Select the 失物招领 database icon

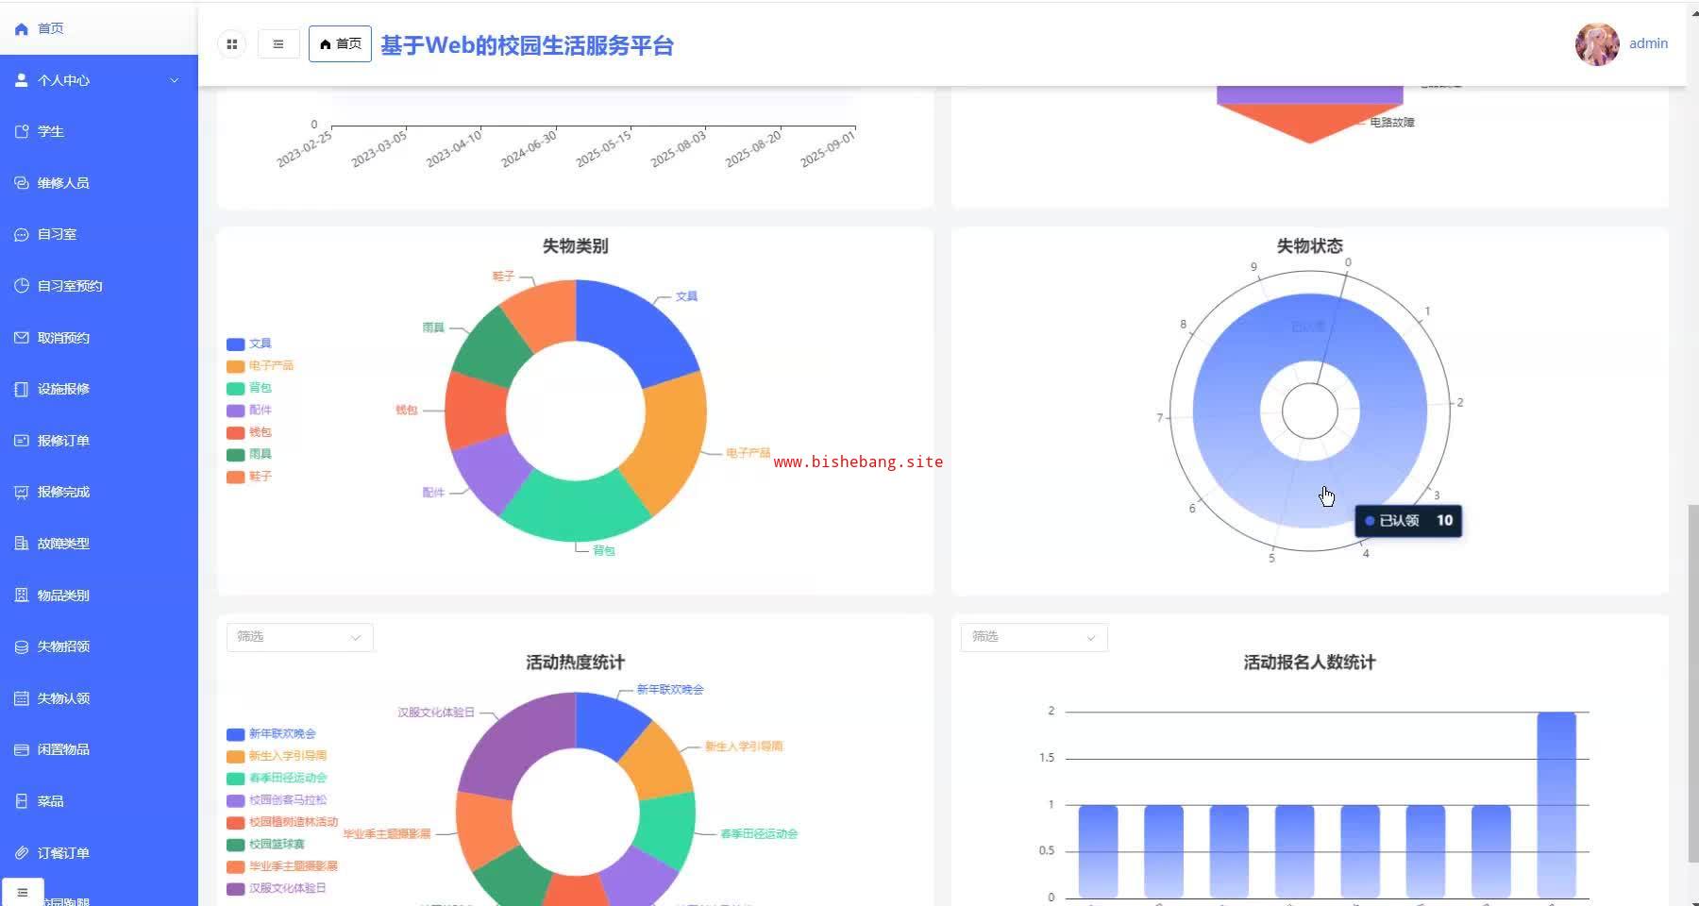[22, 646]
